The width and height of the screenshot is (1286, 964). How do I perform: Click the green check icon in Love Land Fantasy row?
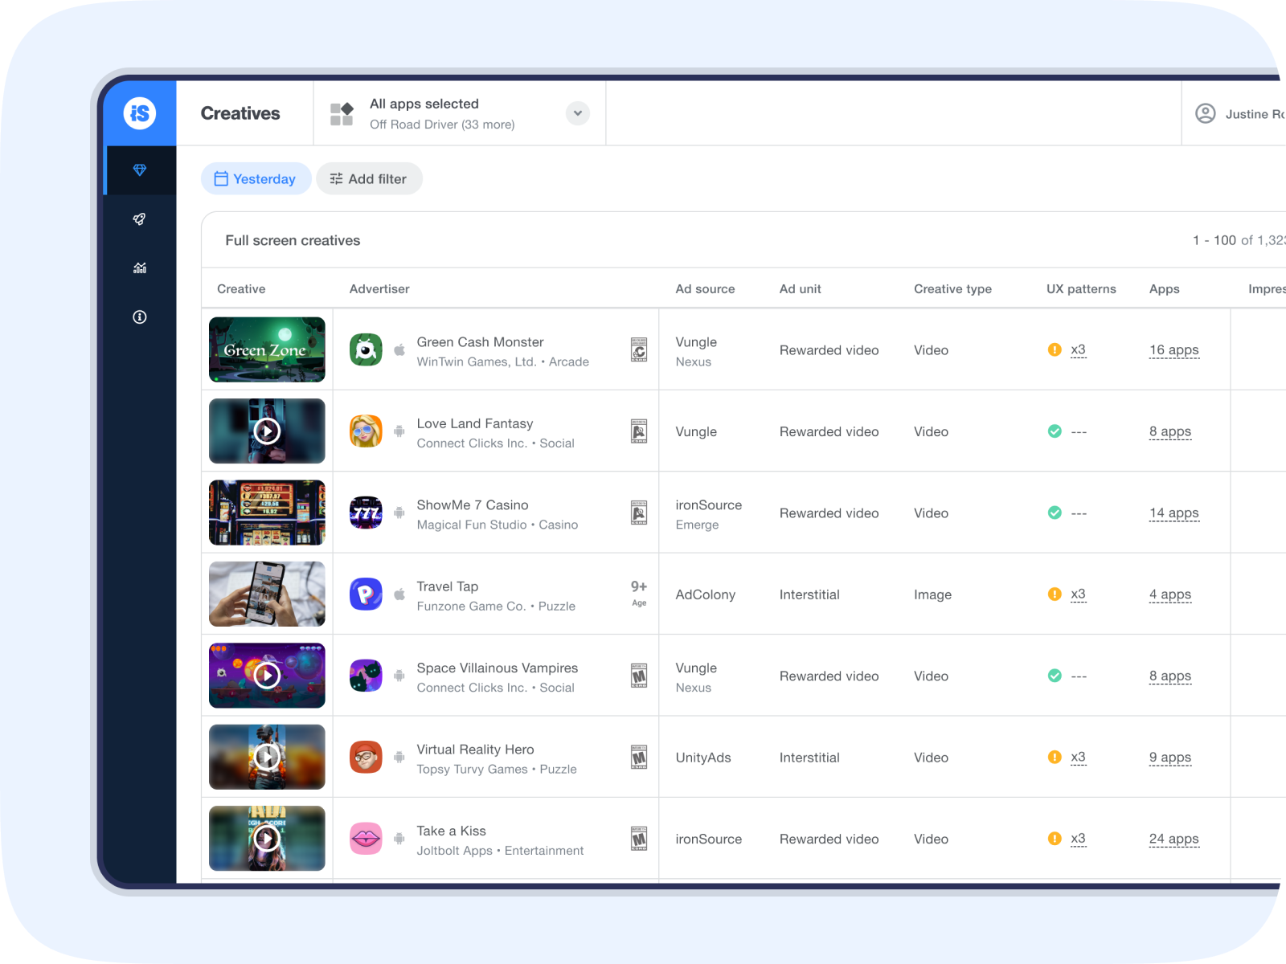click(1055, 431)
